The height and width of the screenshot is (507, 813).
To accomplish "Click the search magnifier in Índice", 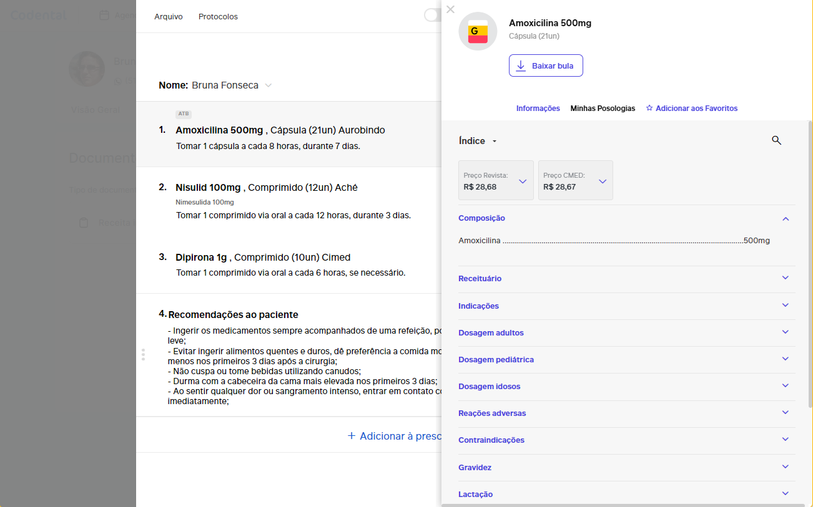I will tap(776, 140).
